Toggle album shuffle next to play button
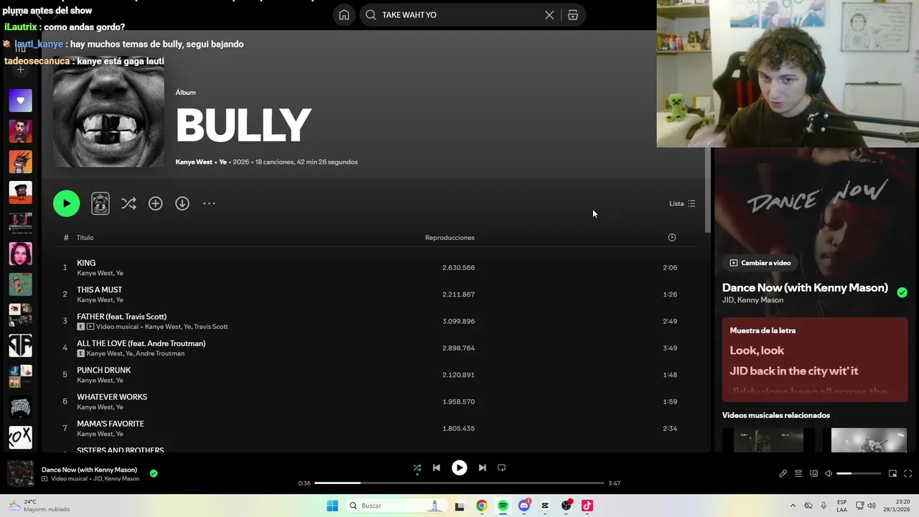919x517 pixels. (x=129, y=203)
